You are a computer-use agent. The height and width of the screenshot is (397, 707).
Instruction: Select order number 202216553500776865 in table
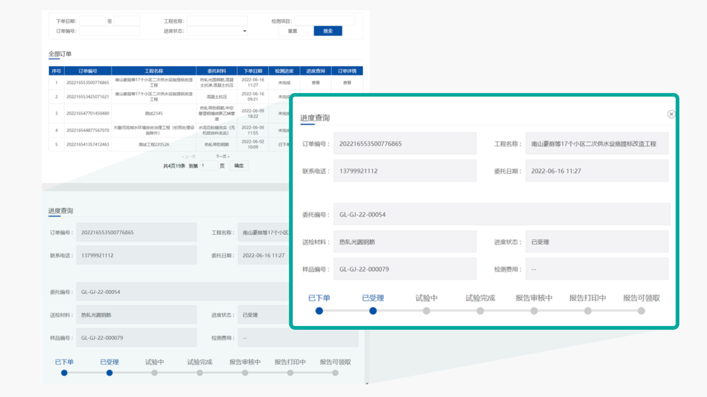[88, 83]
